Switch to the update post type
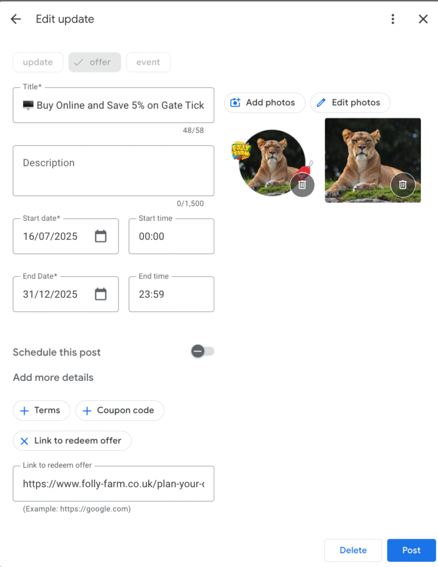The height and width of the screenshot is (567, 438). pos(38,63)
